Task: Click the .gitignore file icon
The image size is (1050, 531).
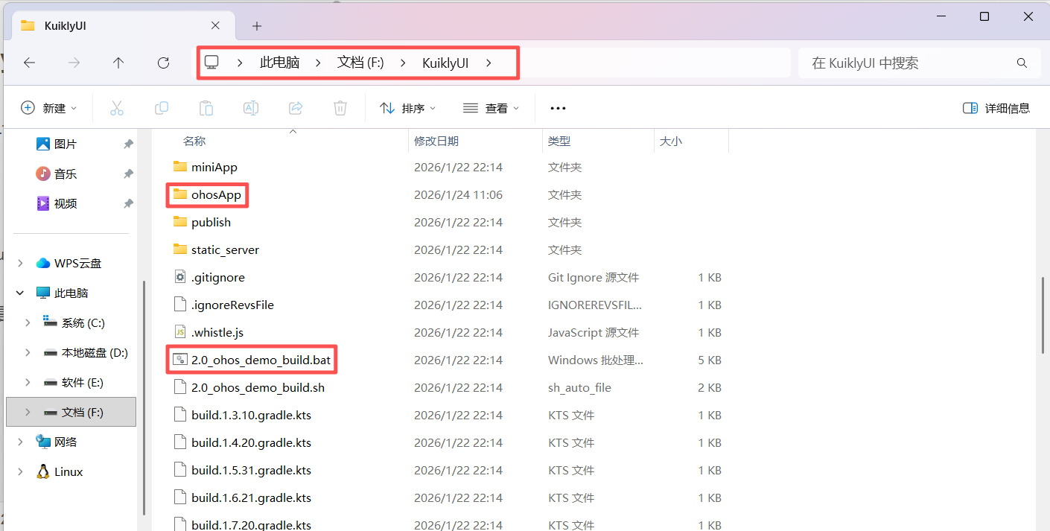Action: pyautogui.click(x=179, y=277)
